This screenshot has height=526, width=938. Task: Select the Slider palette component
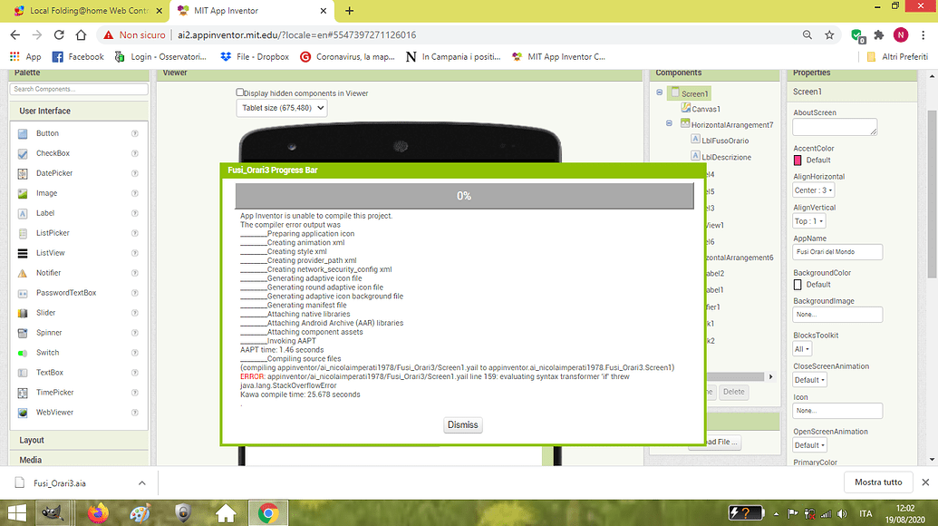[x=45, y=313]
